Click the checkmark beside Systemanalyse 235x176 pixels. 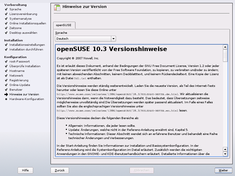click(6, 19)
